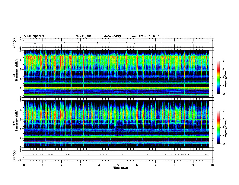Select the date text "Nov.21, 2021"
This screenshot has height=185, width=239.
point(84,36)
